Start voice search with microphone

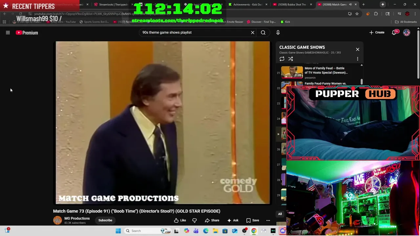278,32
